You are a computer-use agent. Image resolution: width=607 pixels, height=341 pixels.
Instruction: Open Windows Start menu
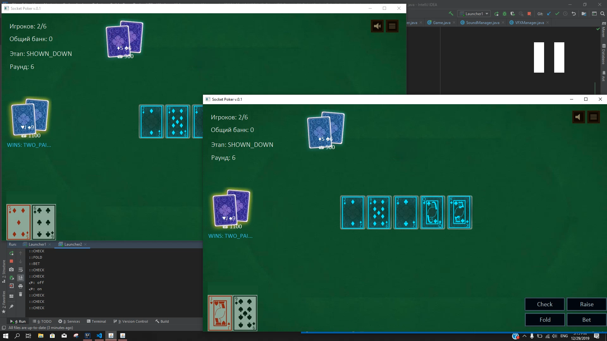[5, 336]
